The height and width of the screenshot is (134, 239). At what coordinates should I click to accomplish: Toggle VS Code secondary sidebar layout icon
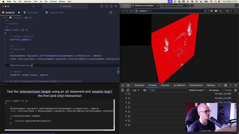point(111,6)
